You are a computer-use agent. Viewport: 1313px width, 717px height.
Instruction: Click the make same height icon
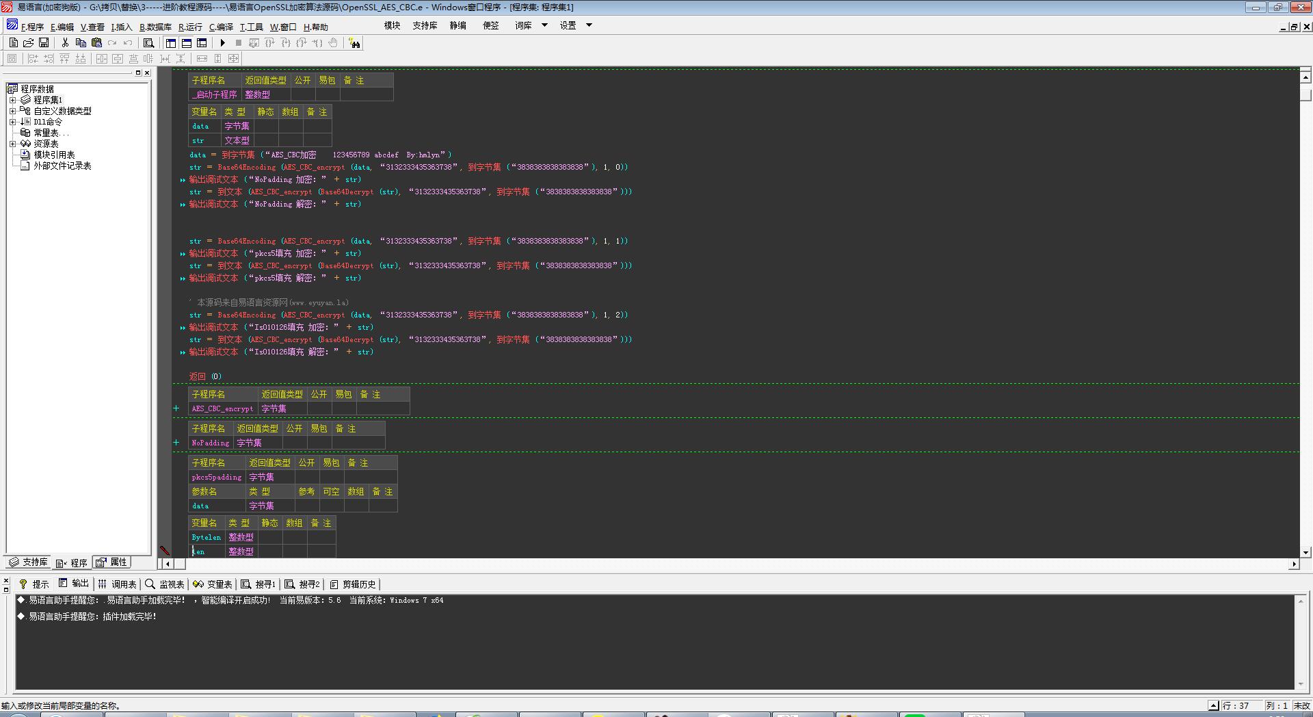tap(218, 59)
